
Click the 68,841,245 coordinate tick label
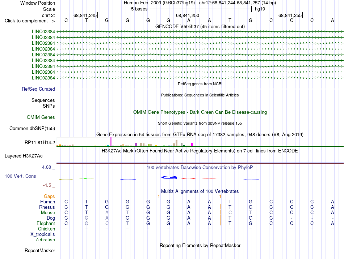tap(85, 15)
